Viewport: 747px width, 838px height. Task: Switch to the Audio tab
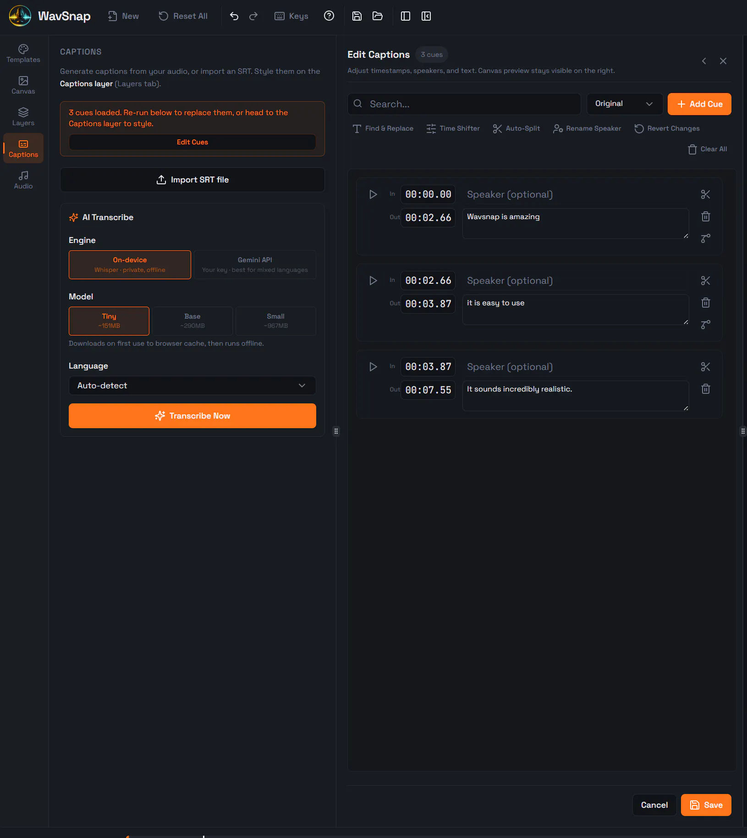pos(23,180)
